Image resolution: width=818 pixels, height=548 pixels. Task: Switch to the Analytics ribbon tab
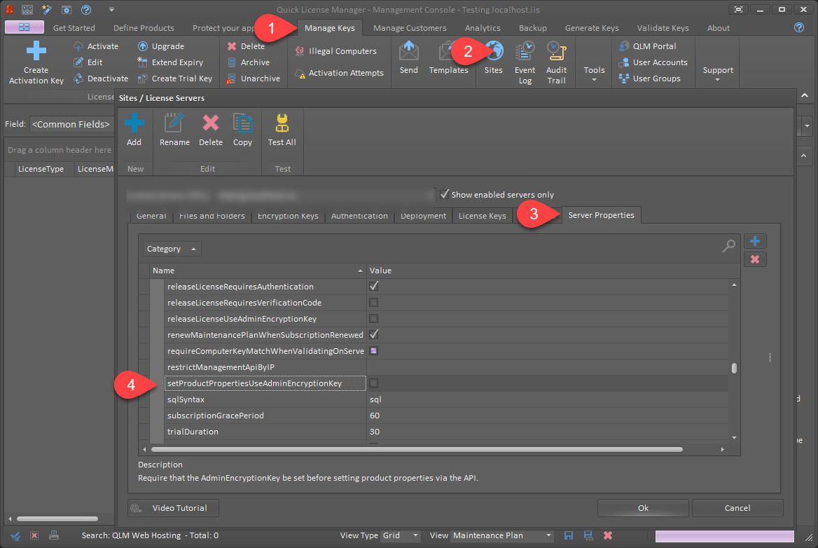483,28
